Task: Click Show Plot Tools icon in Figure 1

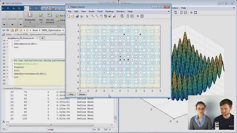Action: [x=196, y=13]
